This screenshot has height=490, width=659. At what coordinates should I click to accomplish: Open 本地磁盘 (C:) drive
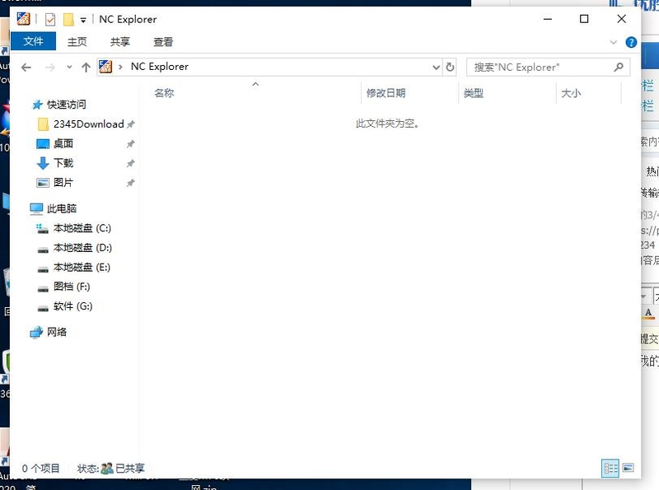tap(82, 228)
